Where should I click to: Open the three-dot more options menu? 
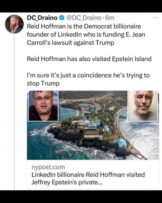156,17
